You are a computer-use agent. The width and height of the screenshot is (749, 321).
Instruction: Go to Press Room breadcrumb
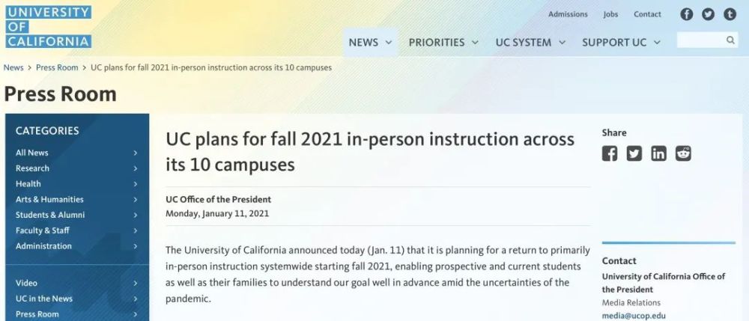click(57, 67)
